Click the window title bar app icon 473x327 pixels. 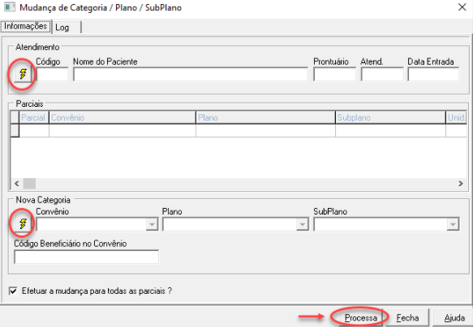point(10,7)
